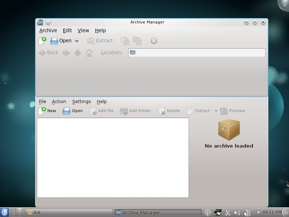Click the add files icon in Archive Manager
The image size is (289, 217).
pos(125,41)
